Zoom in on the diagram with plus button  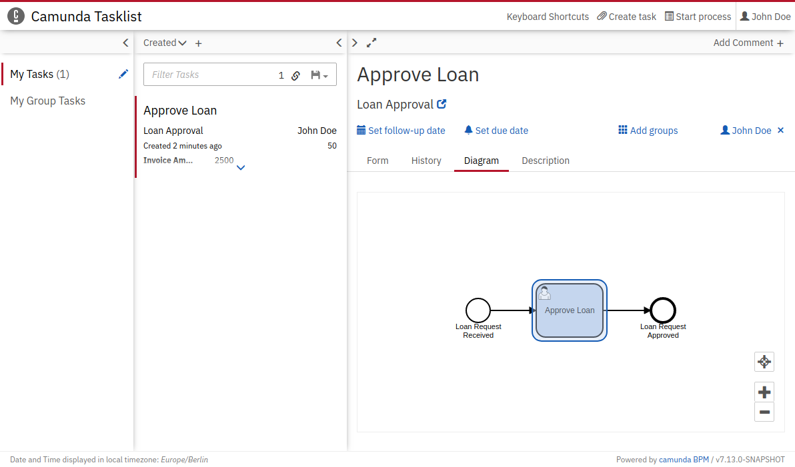pyautogui.click(x=764, y=392)
